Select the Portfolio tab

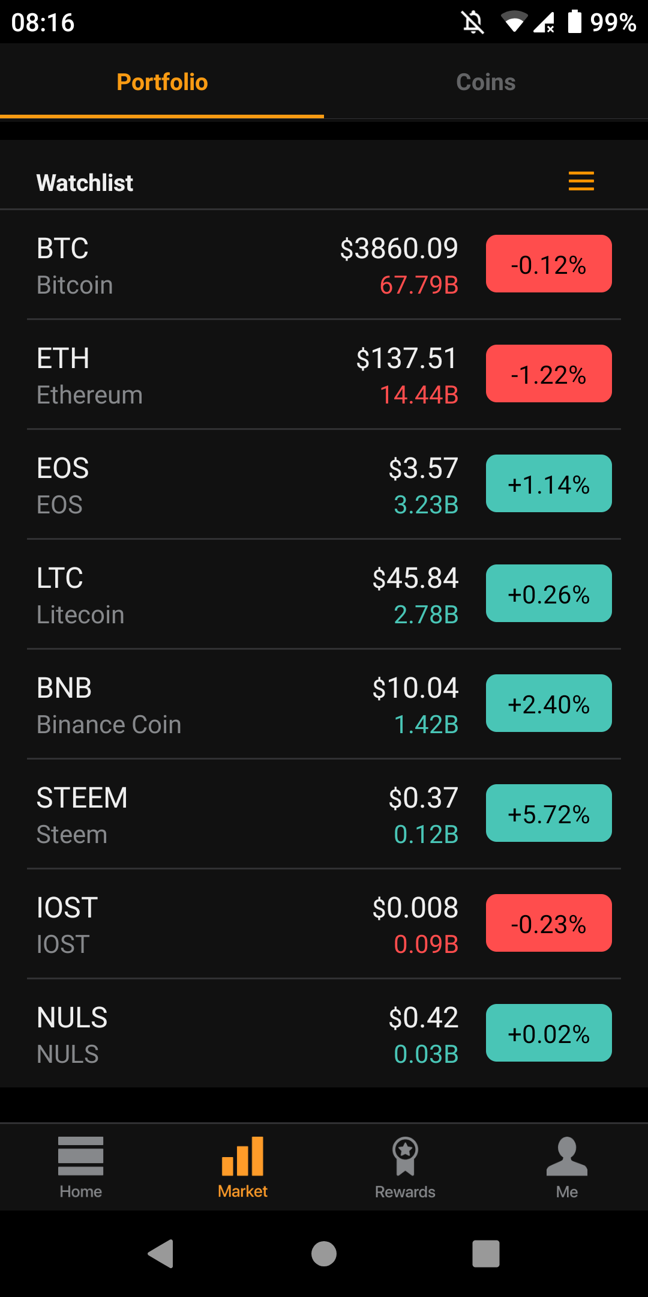(162, 82)
